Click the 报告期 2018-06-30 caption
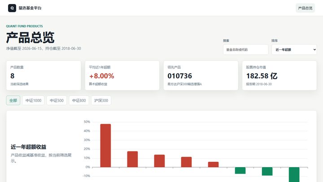The width and height of the screenshot is (323, 182). pos(259,84)
